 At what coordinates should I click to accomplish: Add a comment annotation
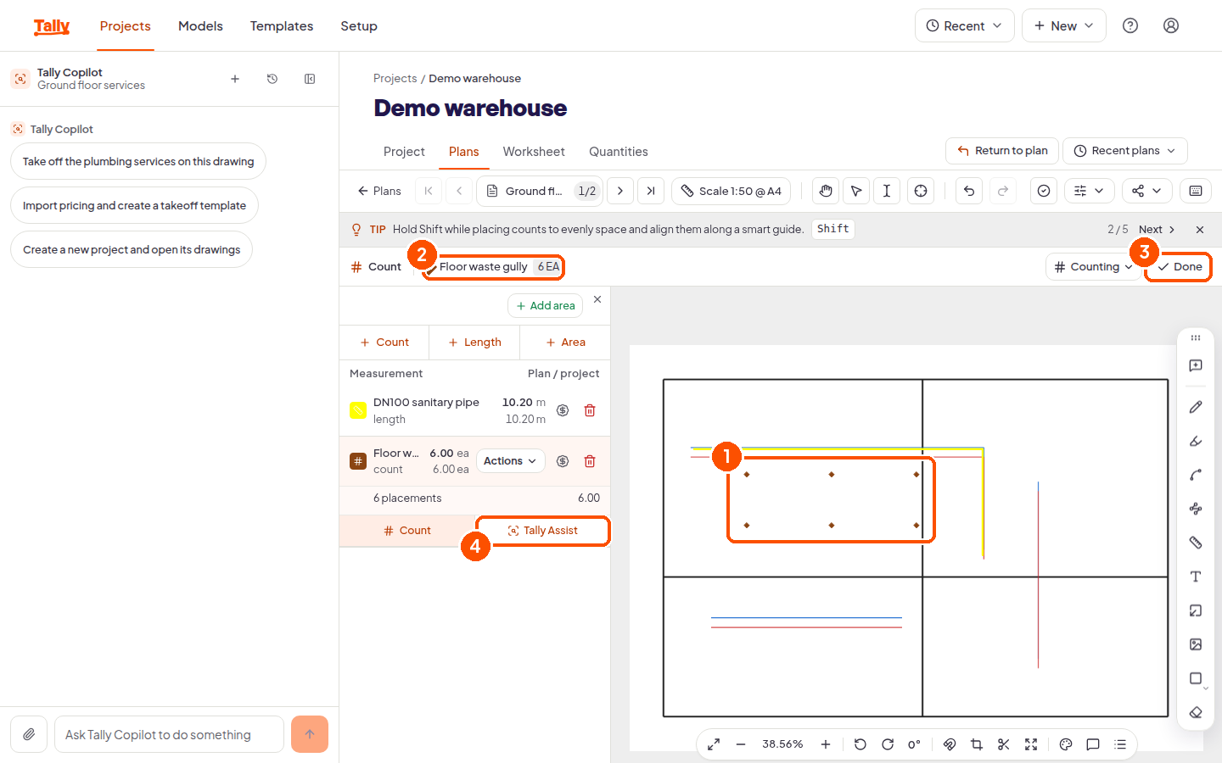click(x=1196, y=365)
